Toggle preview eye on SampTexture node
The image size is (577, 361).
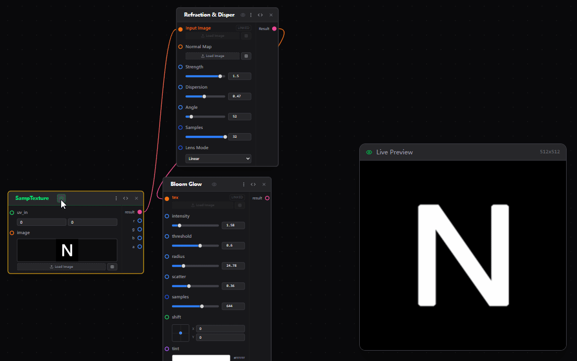(x=61, y=198)
